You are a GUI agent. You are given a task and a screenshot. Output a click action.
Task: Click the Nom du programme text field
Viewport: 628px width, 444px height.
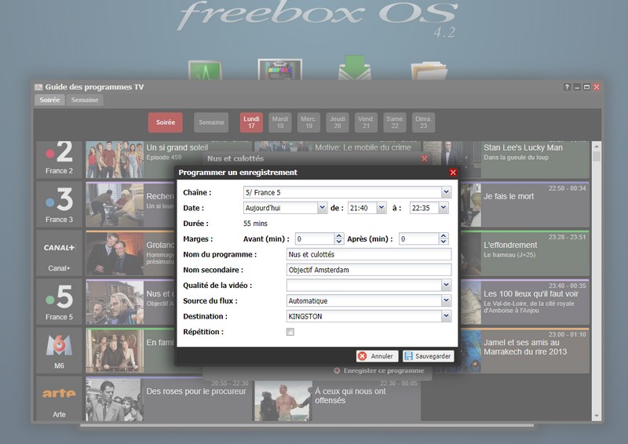point(369,254)
